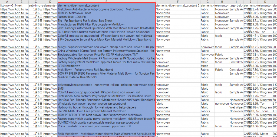Select cell 'Biodegradable Non woven Price Per KG'
Viewport: 277px width, 137px height.
(107, 55)
